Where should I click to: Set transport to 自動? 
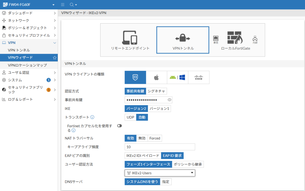pos(142,117)
